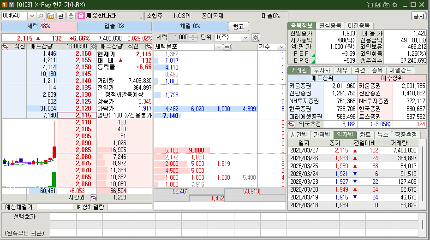430x240 pixels.
Task: Select the 거래원 tab
Action: point(299,70)
